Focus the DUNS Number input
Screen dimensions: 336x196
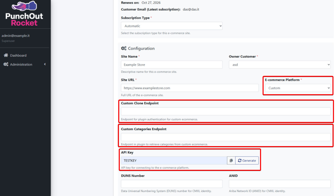(x=172, y=184)
